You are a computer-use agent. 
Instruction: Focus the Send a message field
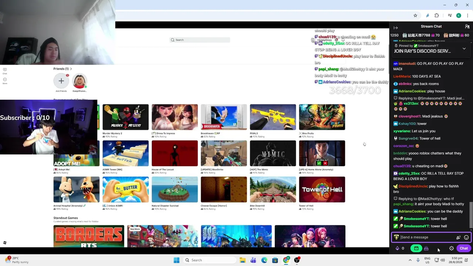[428, 238]
